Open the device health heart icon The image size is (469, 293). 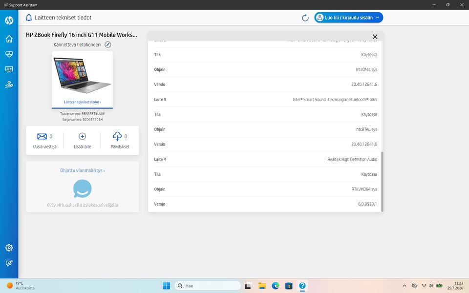[9, 54]
